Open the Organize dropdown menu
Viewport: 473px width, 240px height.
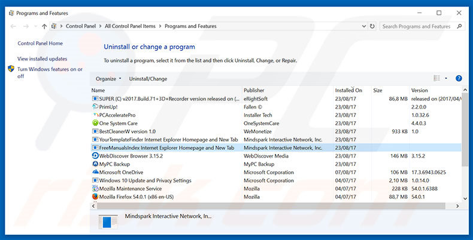[108, 79]
